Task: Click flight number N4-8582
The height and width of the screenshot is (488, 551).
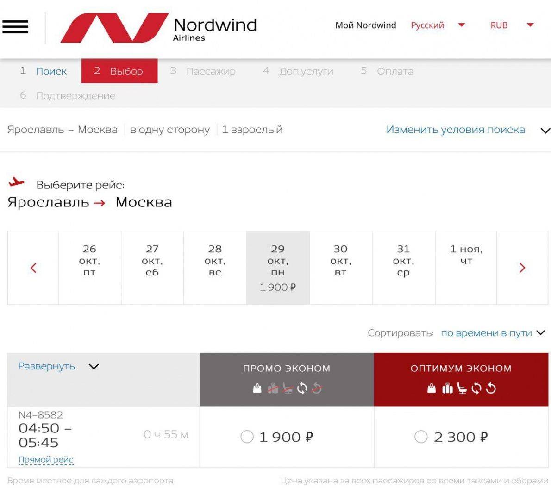Action: click(41, 415)
